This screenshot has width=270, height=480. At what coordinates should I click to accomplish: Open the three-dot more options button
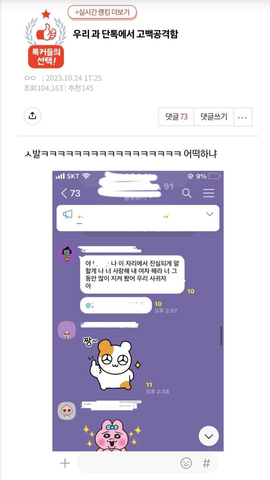pyautogui.click(x=243, y=117)
